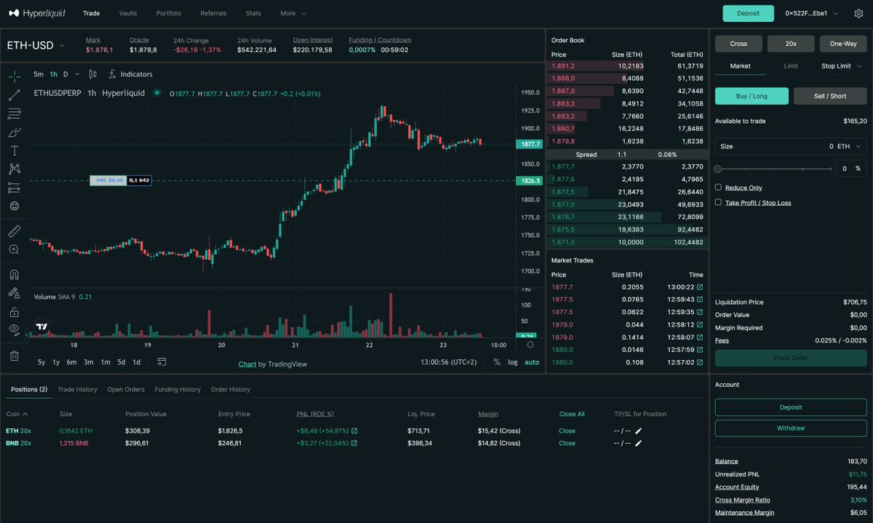The image size is (873, 523).
Task: Switch to the Funding History tab
Action: point(178,389)
